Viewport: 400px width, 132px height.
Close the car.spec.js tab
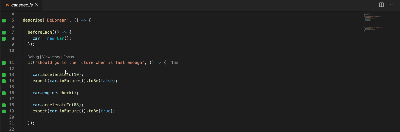coord(37,5)
